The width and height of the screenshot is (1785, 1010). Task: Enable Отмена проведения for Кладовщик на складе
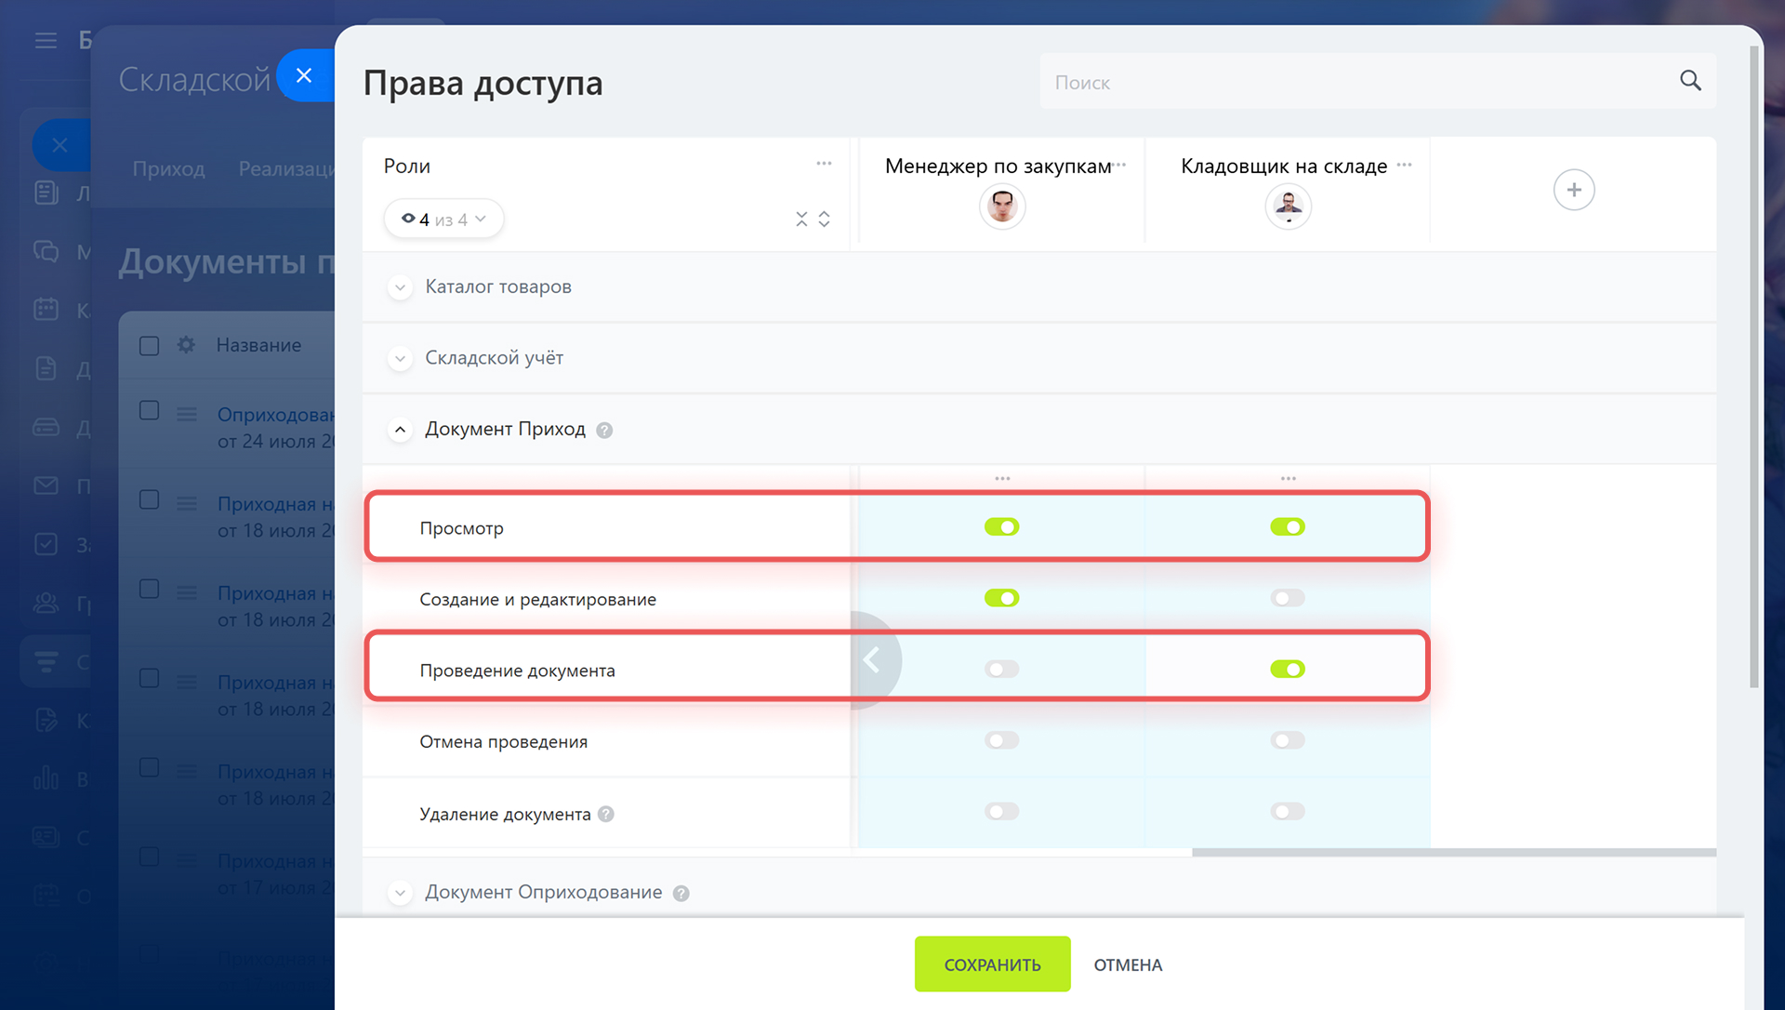pyautogui.click(x=1288, y=740)
